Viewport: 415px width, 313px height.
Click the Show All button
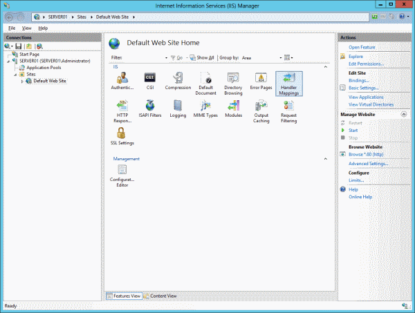(x=202, y=57)
